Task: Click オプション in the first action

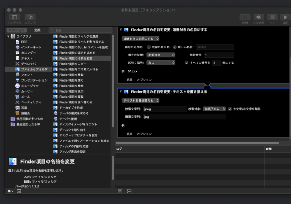Action: click(144, 80)
